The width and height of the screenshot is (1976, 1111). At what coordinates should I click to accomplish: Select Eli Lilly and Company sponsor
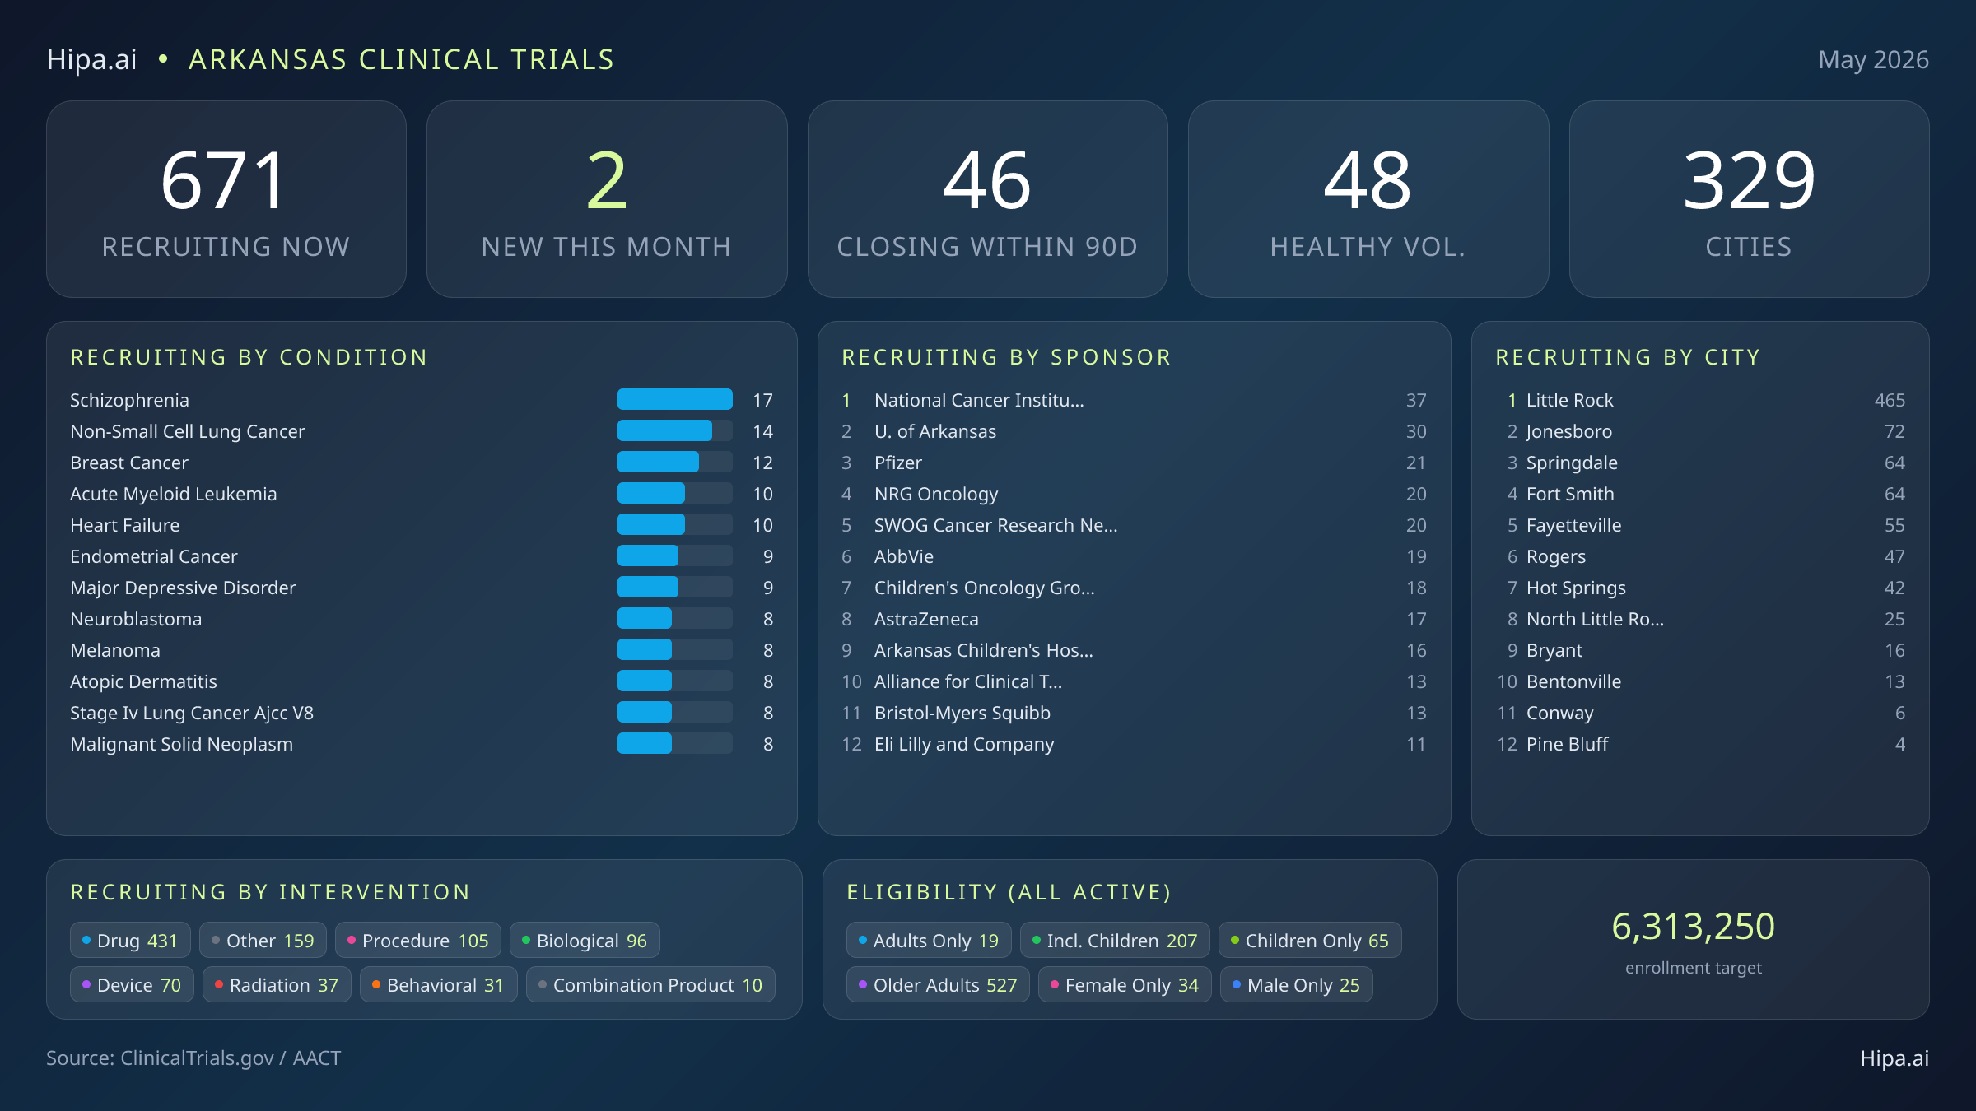1134,744
